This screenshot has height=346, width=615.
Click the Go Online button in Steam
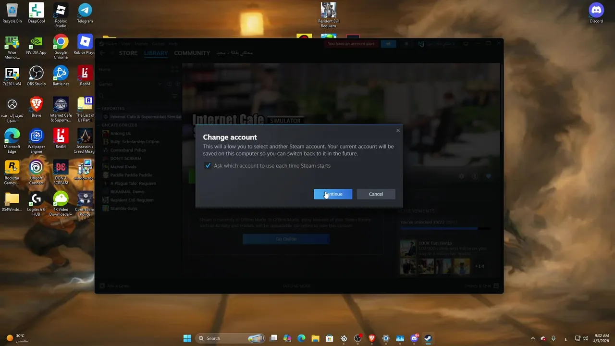point(286,239)
